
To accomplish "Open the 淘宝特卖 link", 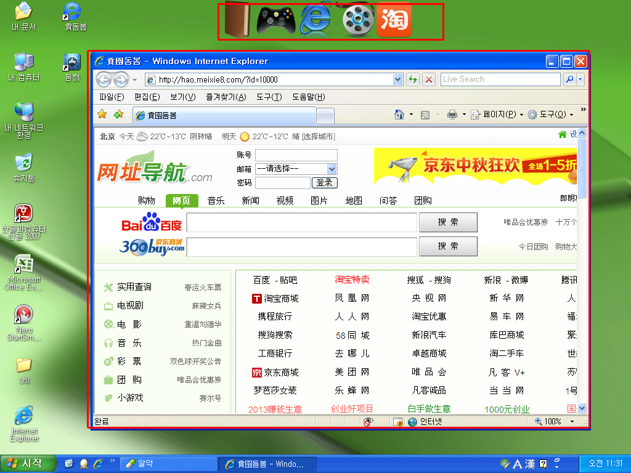I will (352, 280).
